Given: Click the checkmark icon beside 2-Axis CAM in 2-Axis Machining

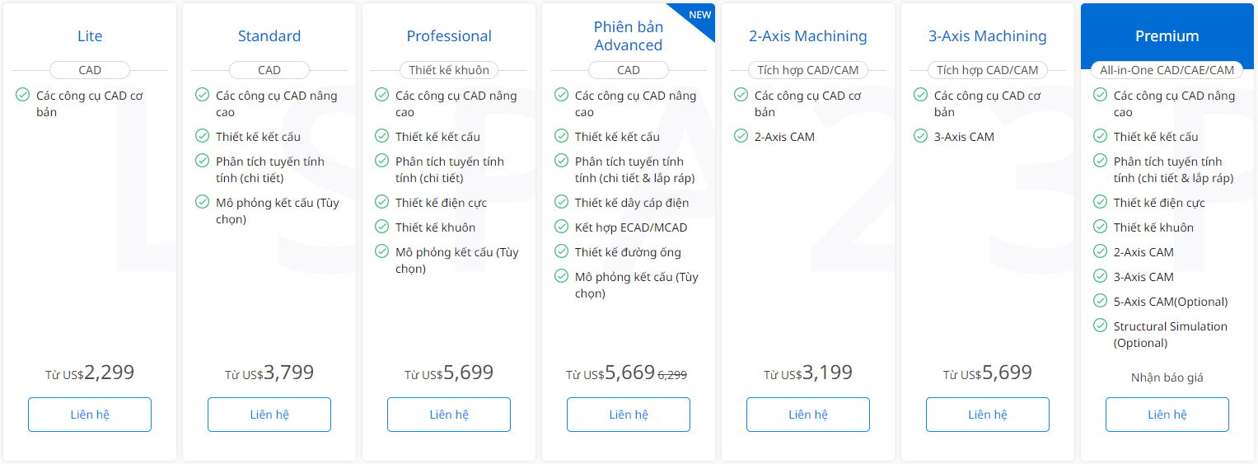Looking at the screenshot, I should (741, 136).
